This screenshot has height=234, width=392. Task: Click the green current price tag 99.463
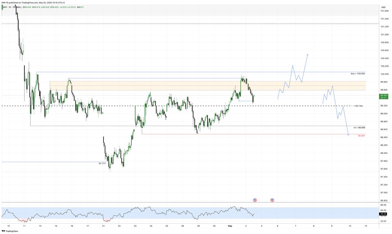point(384,97)
